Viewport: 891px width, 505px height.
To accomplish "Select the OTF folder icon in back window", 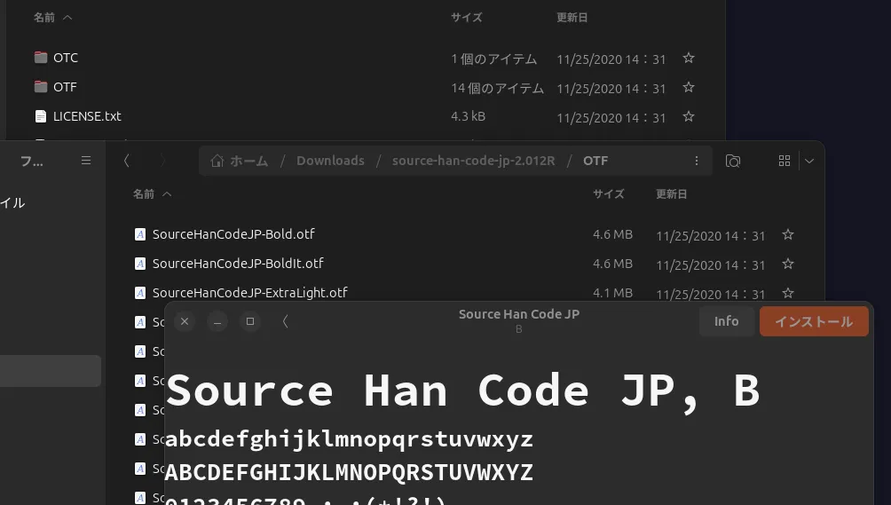I will [40, 87].
